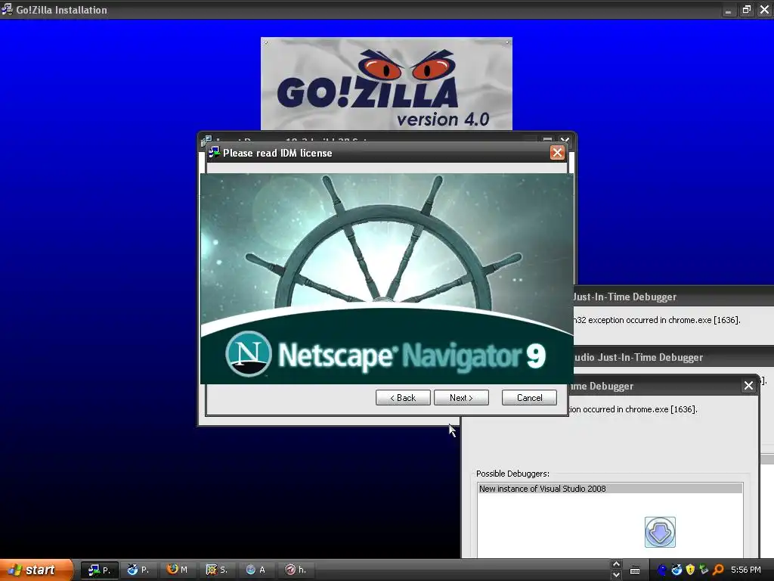Click the Back button in the IDM license dialog

click(403, 398)
